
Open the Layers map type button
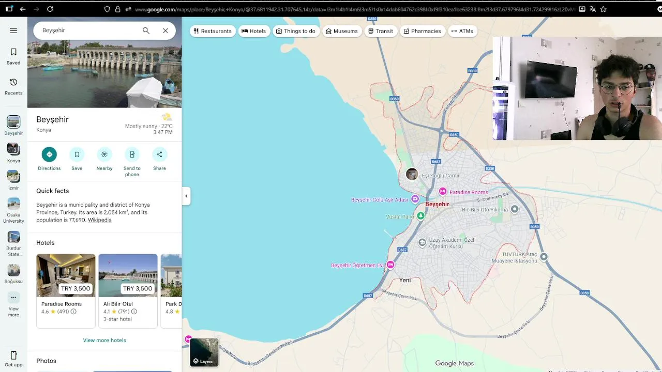204,352
